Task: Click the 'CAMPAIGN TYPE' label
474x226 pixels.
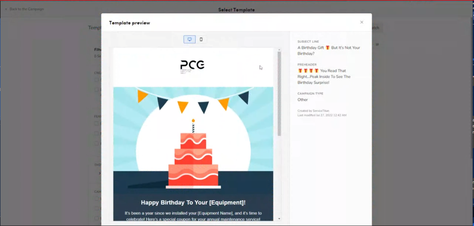Action: [310, 94]
